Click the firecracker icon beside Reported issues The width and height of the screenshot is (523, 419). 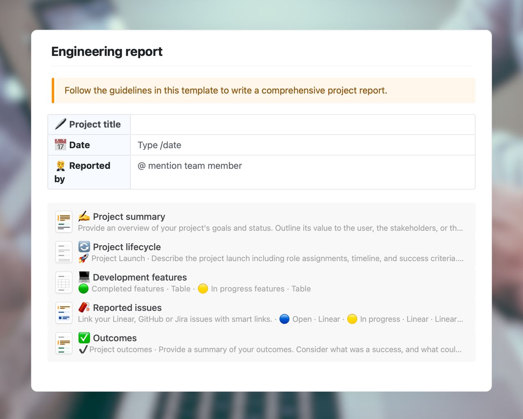pos(84,307)
